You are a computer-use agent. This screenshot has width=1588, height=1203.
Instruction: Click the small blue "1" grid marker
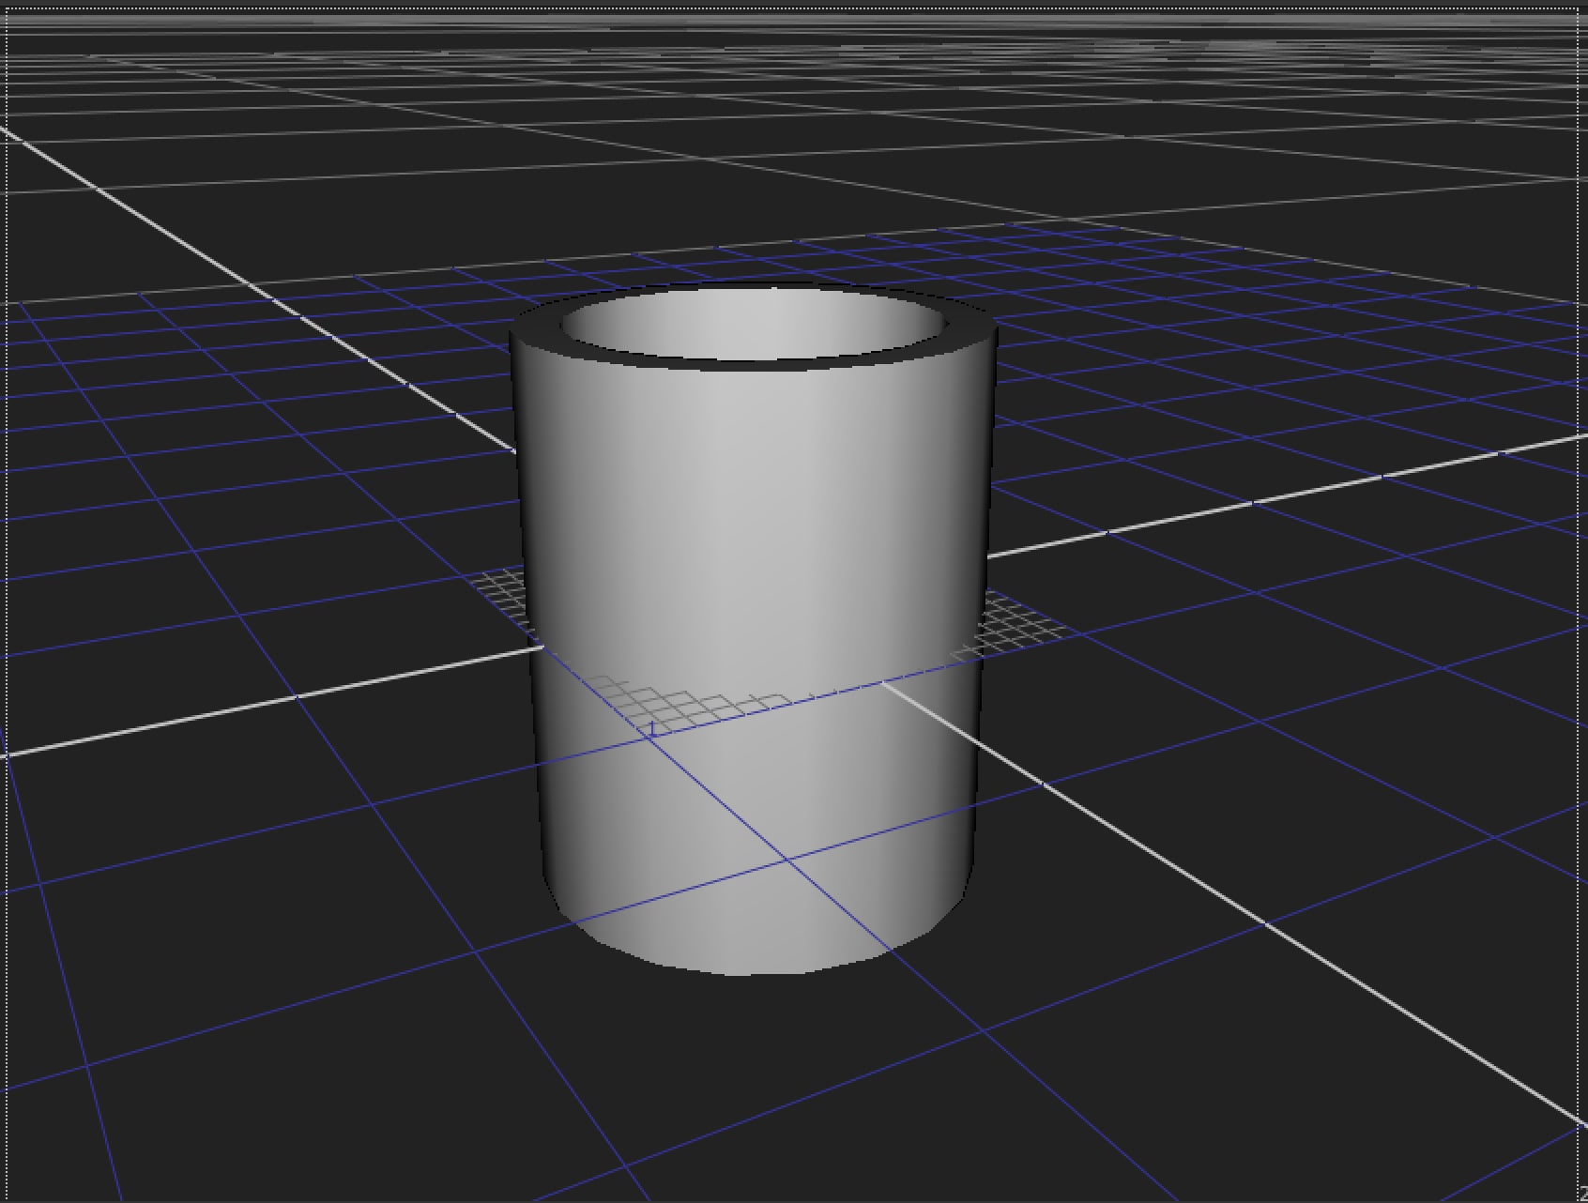[651, 728]
